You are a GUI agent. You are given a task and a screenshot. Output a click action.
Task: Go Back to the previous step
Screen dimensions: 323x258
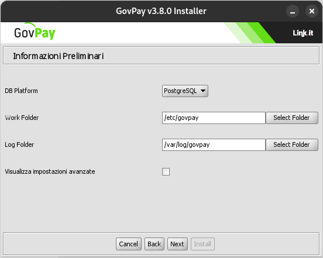click(x=154, y=244)
